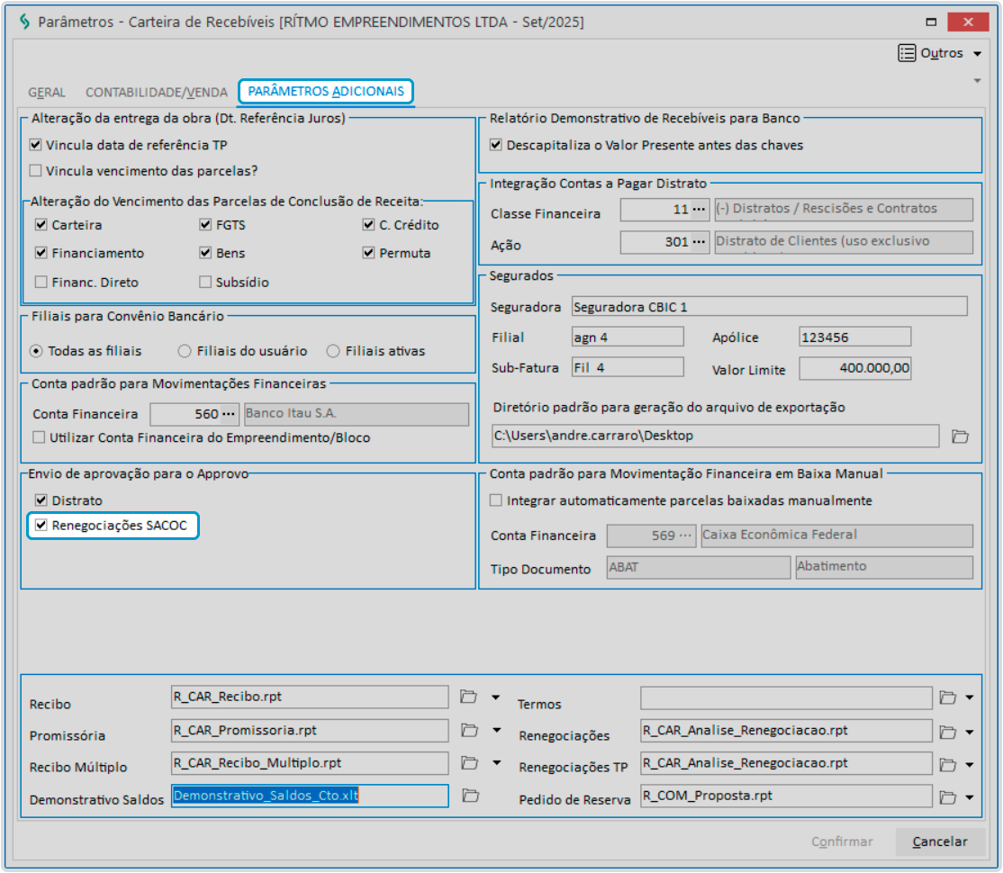1003x873 pixels.
Task: Open lookup for Conta Financeira 560
Action: 229,414
